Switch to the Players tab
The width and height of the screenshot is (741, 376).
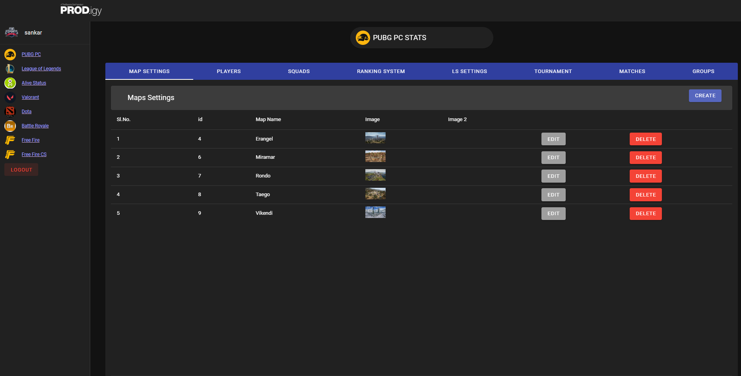[x=229, y=71]
